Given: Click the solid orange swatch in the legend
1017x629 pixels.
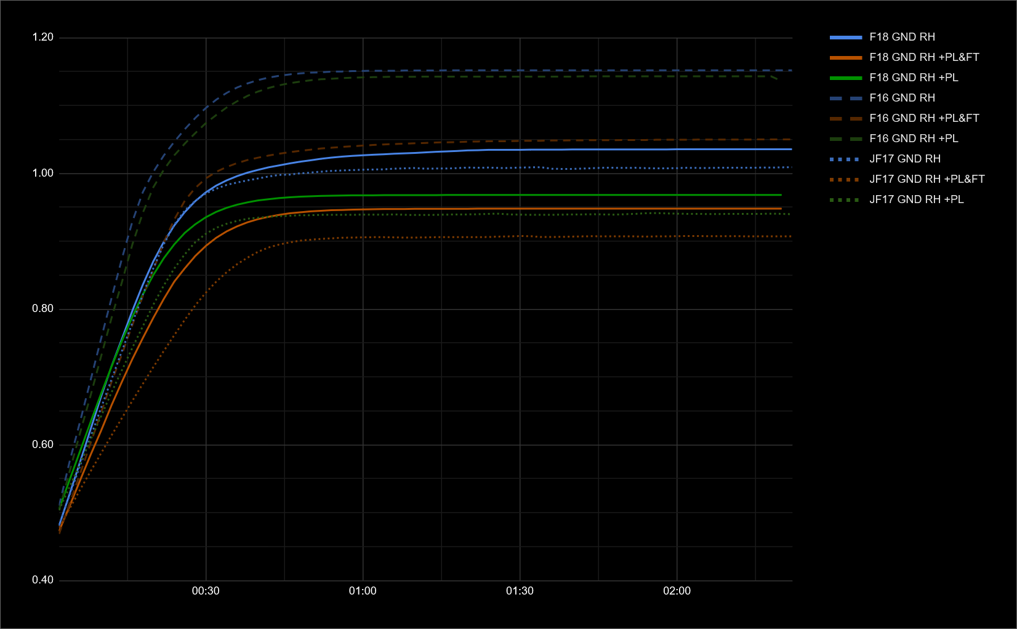Looking at the screenshot, I should (845, 58).
